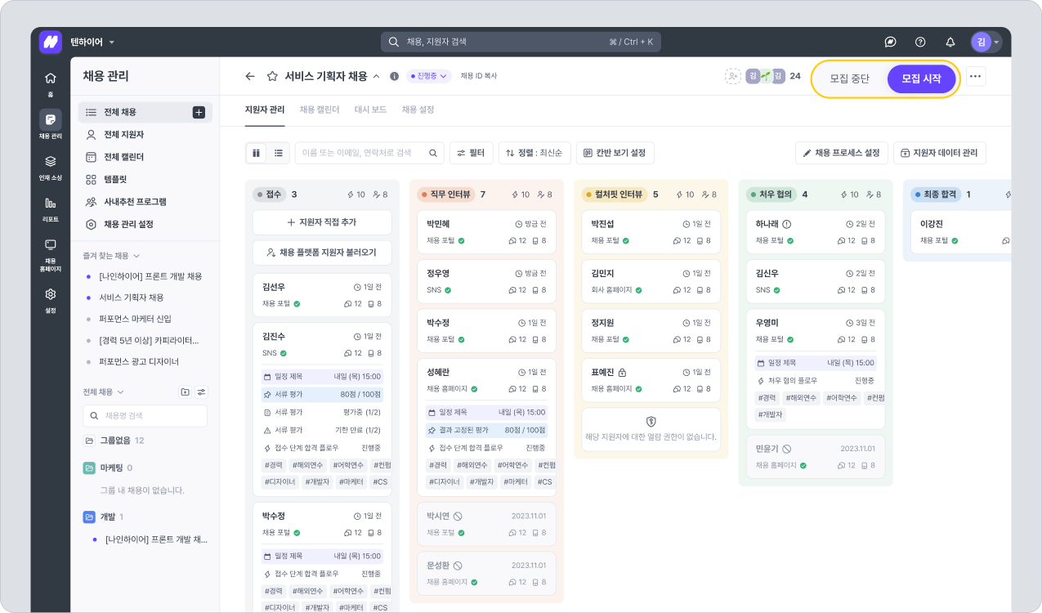Click the info icon beside job title
This screenshot has width=1042, height=613.
pos(394,76)
